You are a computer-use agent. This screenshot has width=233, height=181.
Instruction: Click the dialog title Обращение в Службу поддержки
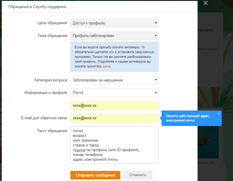[37, 7]
